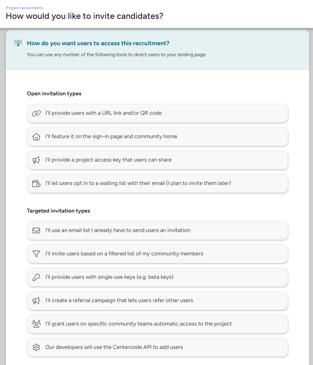Click the envelope icon for email list invitations
Image resolution: width=313 pixels, height=365 pixels.
[36, 230]
